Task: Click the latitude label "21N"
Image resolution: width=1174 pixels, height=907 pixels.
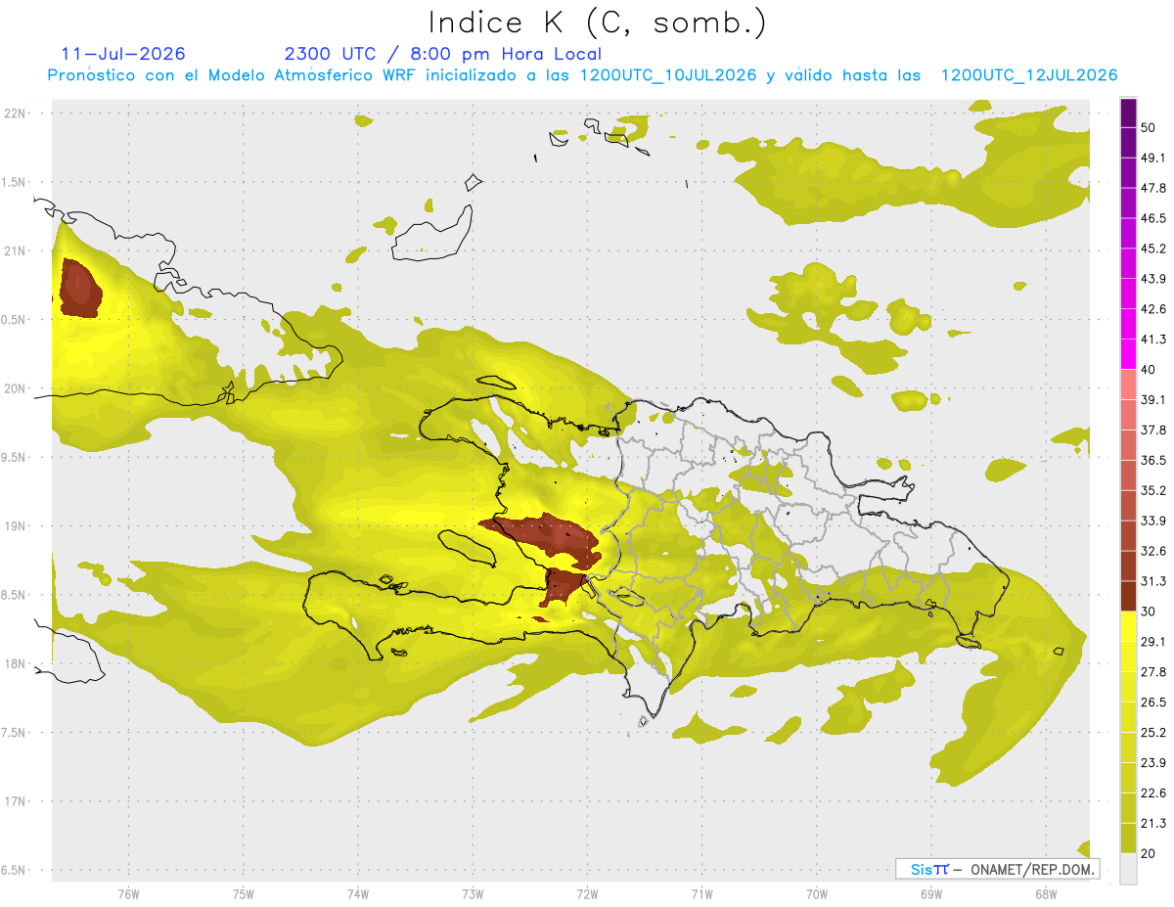Action: [x=14, y=251]
